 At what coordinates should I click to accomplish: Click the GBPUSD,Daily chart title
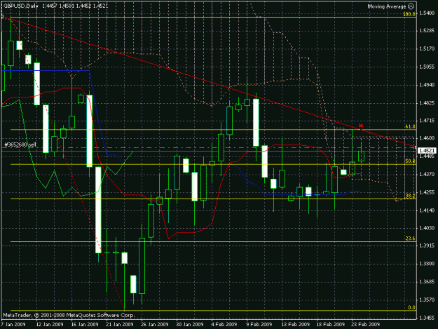(20, 6)
